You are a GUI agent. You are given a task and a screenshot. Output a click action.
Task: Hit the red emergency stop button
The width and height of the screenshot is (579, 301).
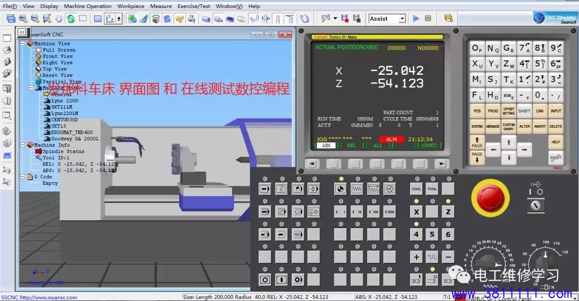tap(491, 198)
